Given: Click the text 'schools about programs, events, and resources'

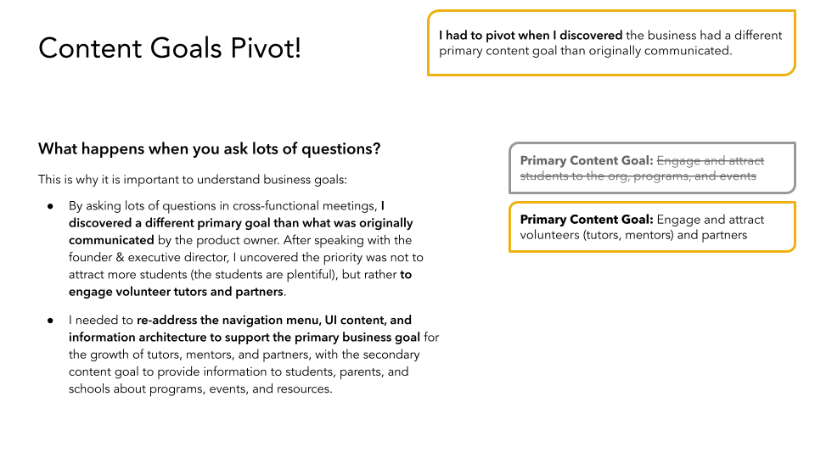Looking at the screenshot, I should pyautogui.click(x=200, y=389).
